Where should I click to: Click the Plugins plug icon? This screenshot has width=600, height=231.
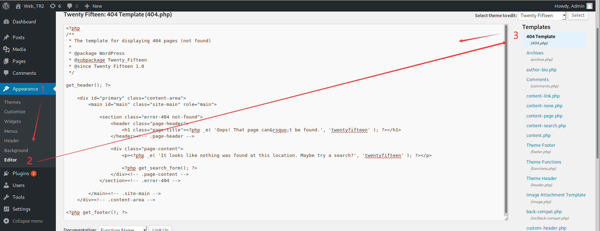(6, 173)
